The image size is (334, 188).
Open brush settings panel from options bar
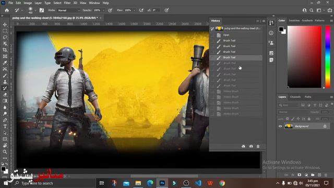click(x=42, y=10)
